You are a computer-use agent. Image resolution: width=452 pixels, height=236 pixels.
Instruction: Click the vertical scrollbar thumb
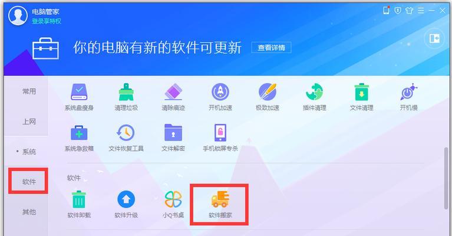pos(446,178)
